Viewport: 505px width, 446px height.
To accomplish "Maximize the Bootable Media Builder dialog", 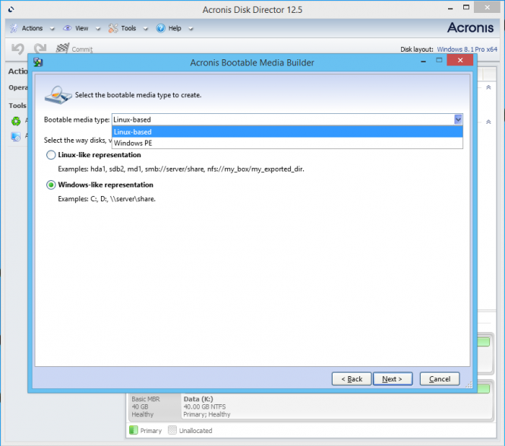I will [439, 60].
